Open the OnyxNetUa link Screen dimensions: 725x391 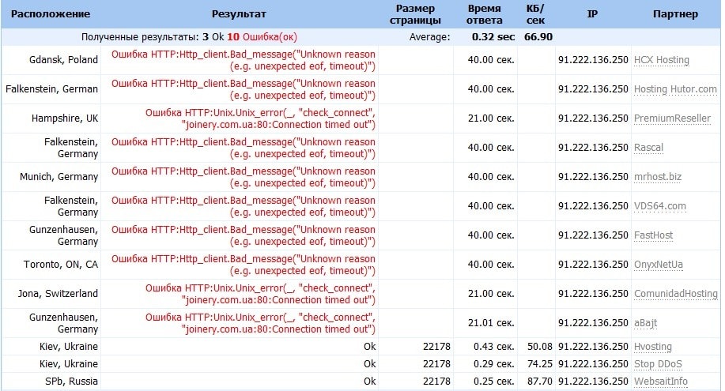[x=659, y=265]
